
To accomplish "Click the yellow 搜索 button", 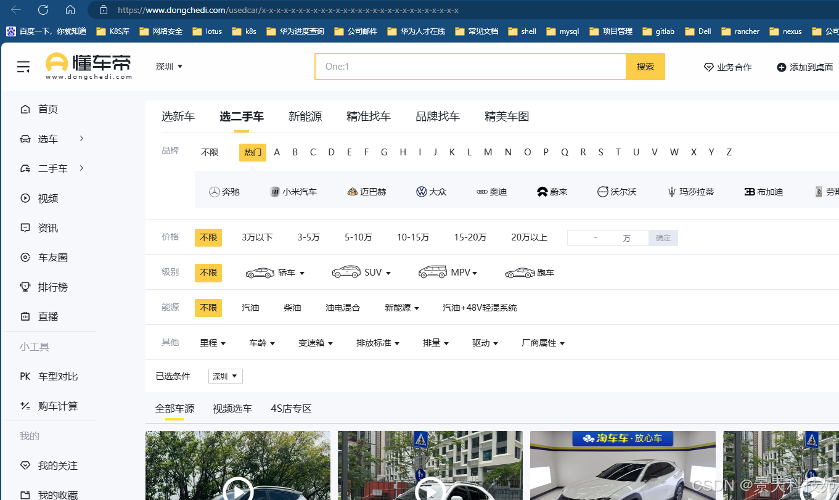I will 645,66.
